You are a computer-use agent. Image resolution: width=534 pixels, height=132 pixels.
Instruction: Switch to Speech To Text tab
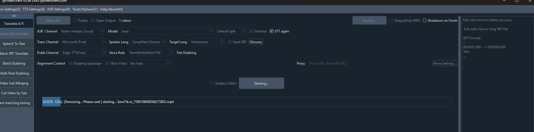[x=14, y=44]
